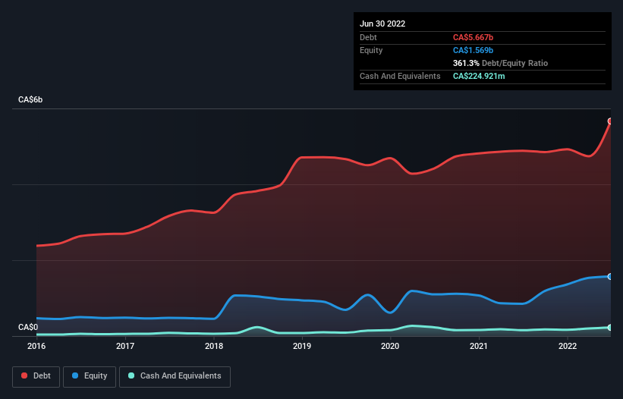The width and height of the screenshot is (623, 399).
Task: Click the Equity label in tooltip
Action: click(371, 50)
